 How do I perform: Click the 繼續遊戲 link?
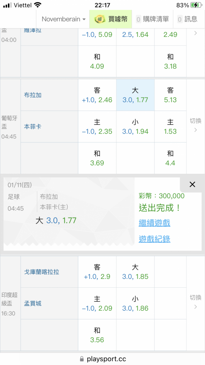point(155,223)
